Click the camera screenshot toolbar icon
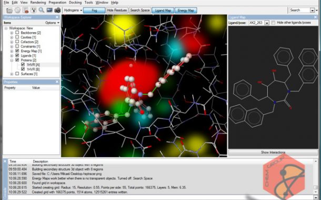The image size is (321, 200). (x=57, y=10)
